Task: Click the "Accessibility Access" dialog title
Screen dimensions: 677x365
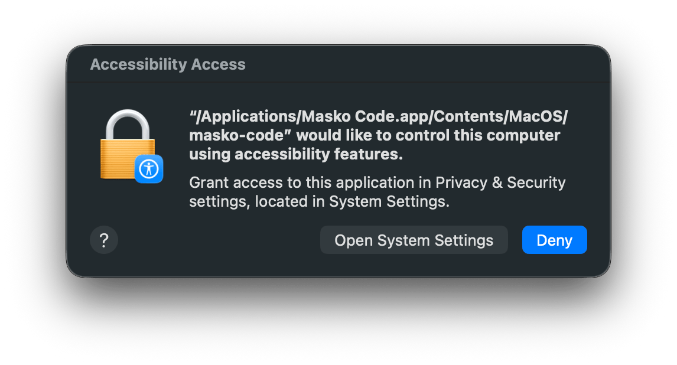Action: click(168, 64)
